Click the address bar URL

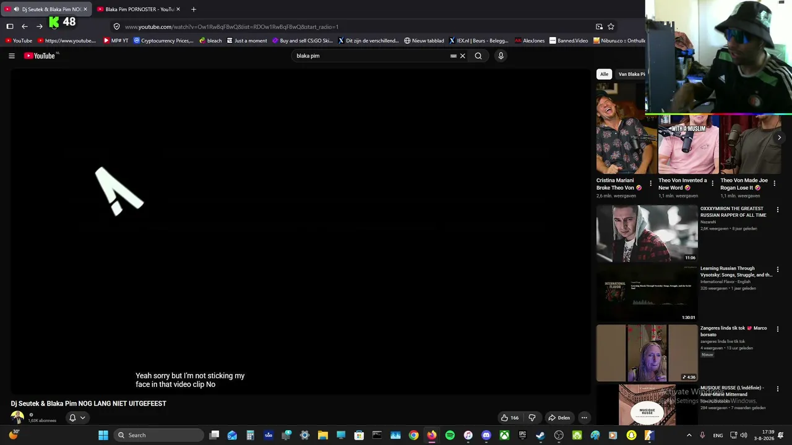[231, 27]
